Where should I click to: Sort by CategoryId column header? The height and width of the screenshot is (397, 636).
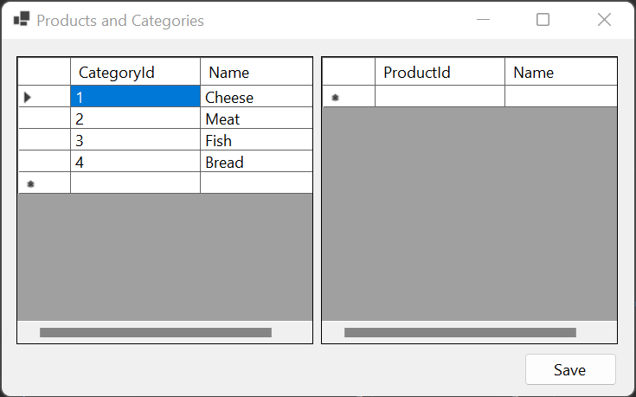pyautogui.click(x=134, y=73)
